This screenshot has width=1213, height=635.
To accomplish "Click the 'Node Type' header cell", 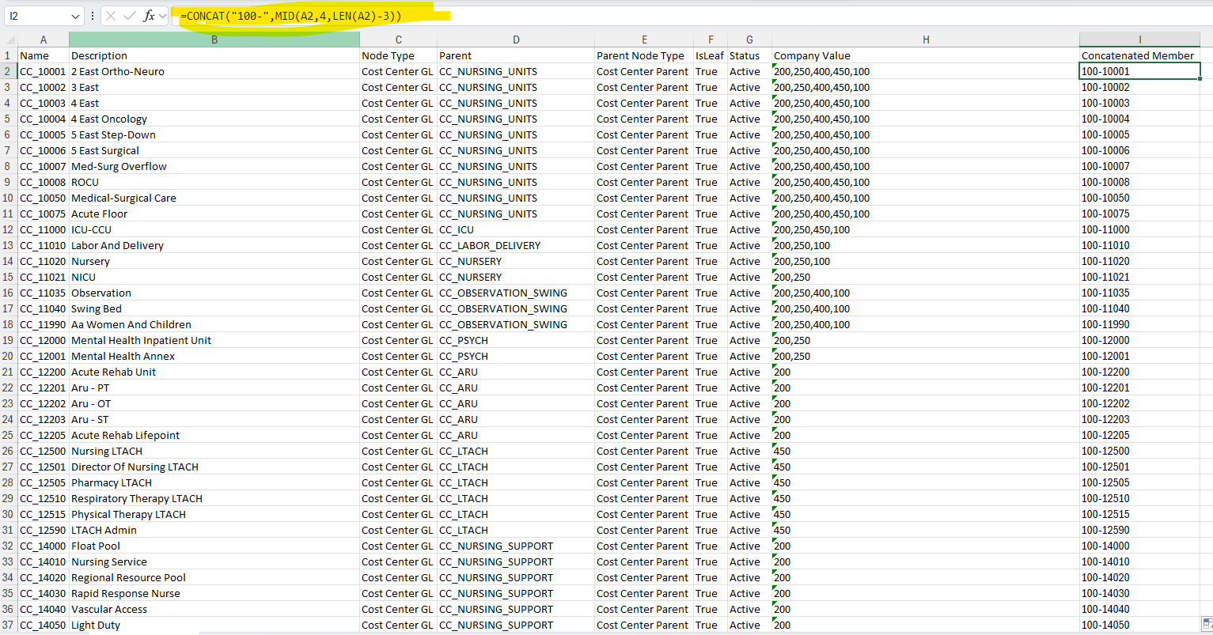I will click(x=398, y=55).
